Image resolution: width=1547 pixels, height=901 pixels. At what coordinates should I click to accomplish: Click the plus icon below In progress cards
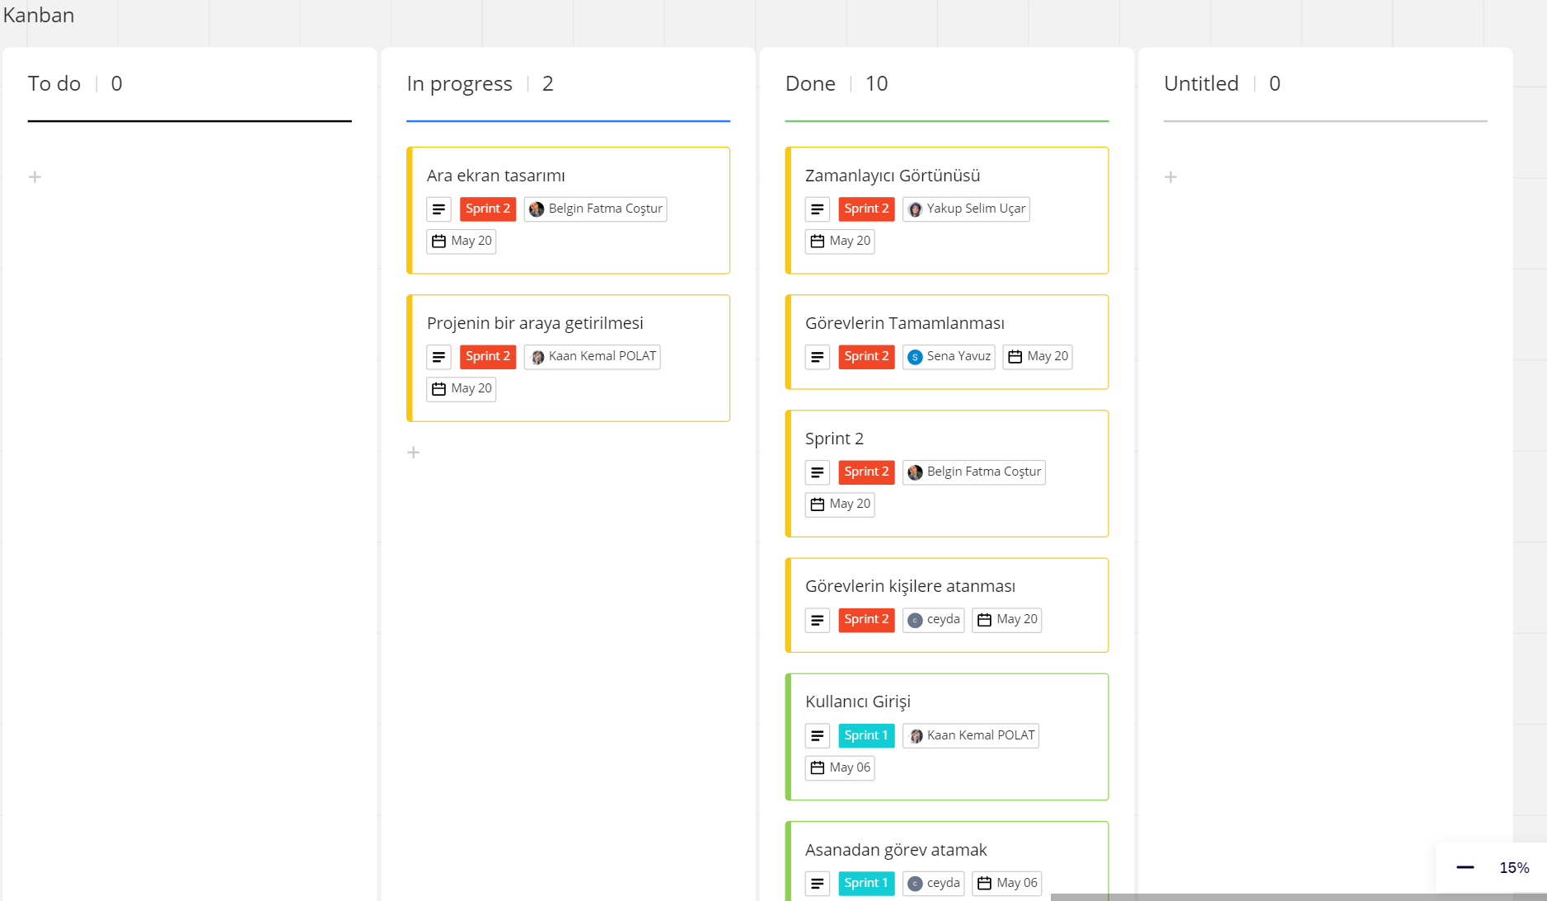(414, 452)
